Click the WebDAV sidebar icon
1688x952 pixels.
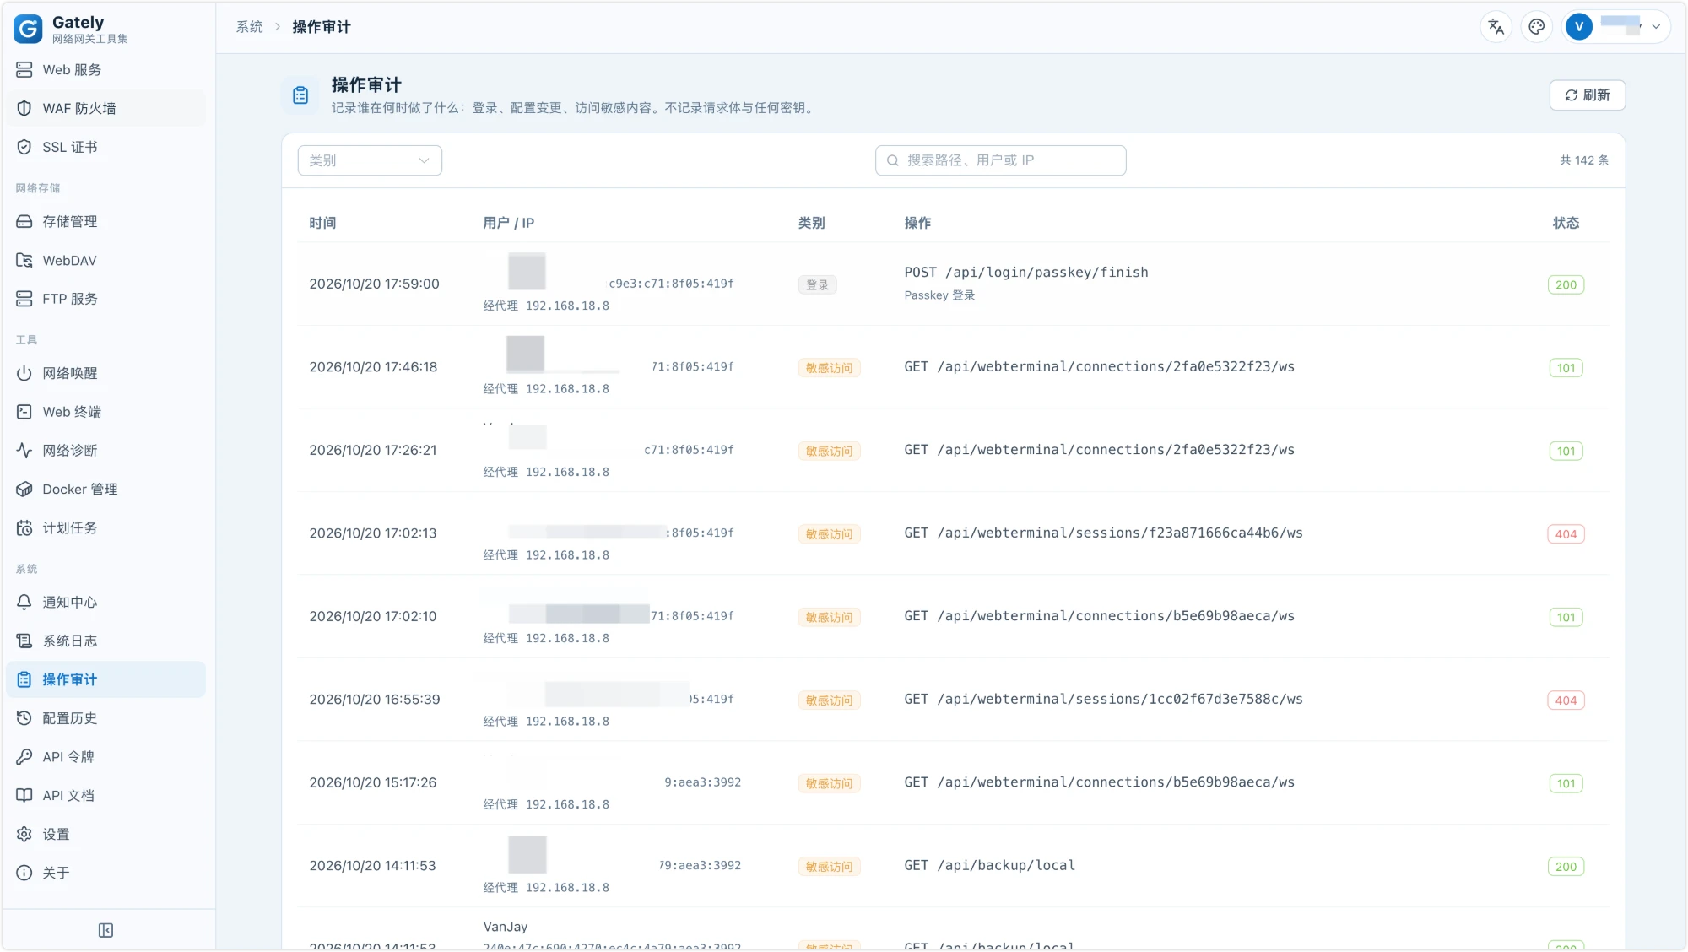24,261
